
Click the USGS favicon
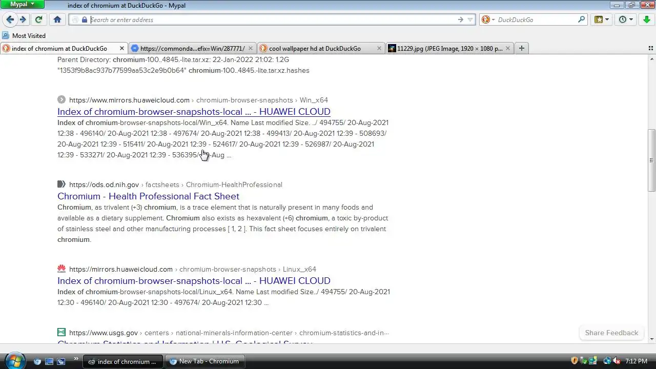[x=61, y=333]
